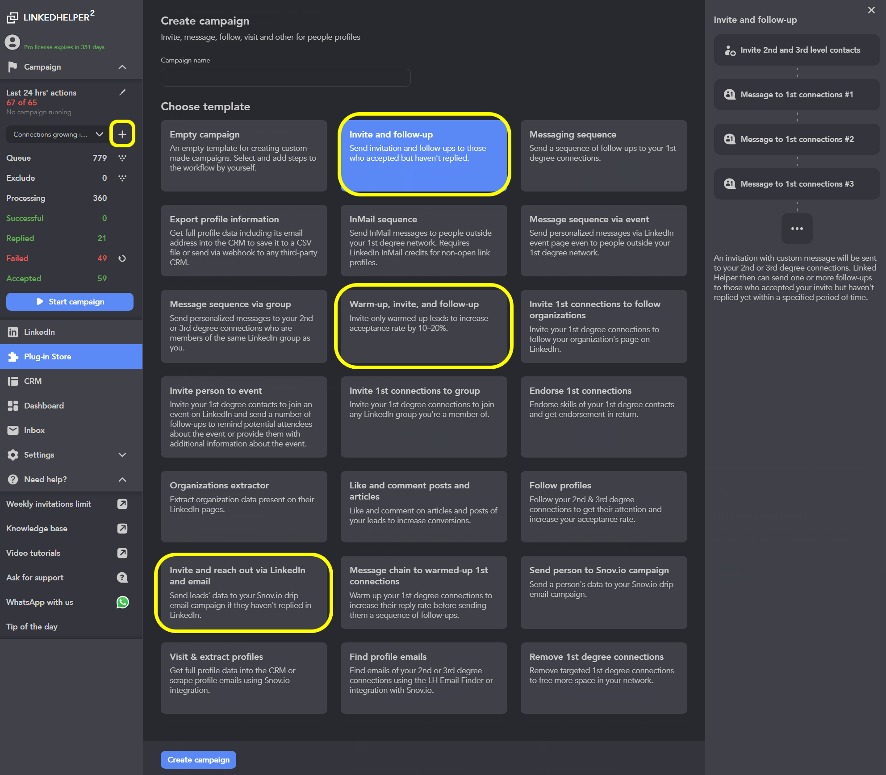
Task: Select the InMail sequence template
Action: coord(424,241)
